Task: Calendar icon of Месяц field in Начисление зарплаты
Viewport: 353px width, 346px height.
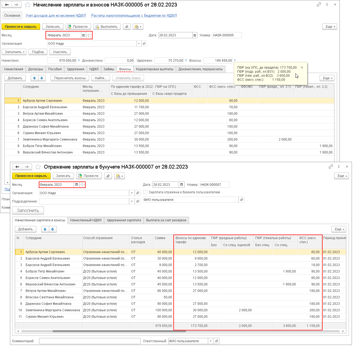Action: point(83,35)
